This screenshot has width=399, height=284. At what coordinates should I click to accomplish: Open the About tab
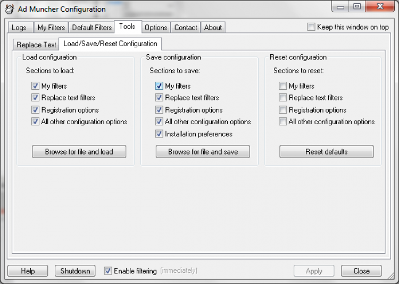213,28
